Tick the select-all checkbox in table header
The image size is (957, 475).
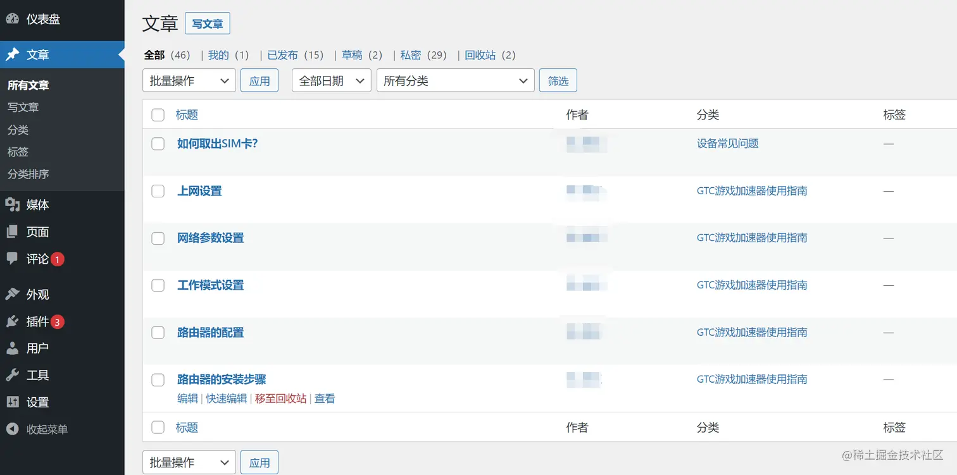click(x=158, y=114)
